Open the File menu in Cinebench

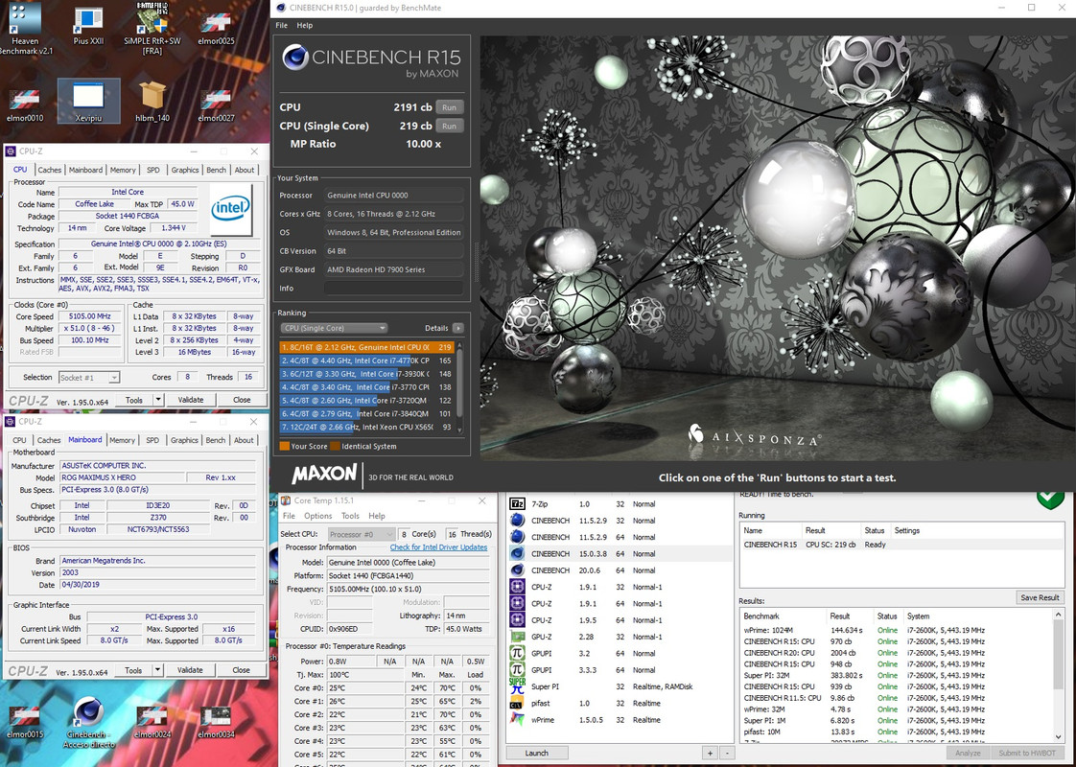coord(281,25)
